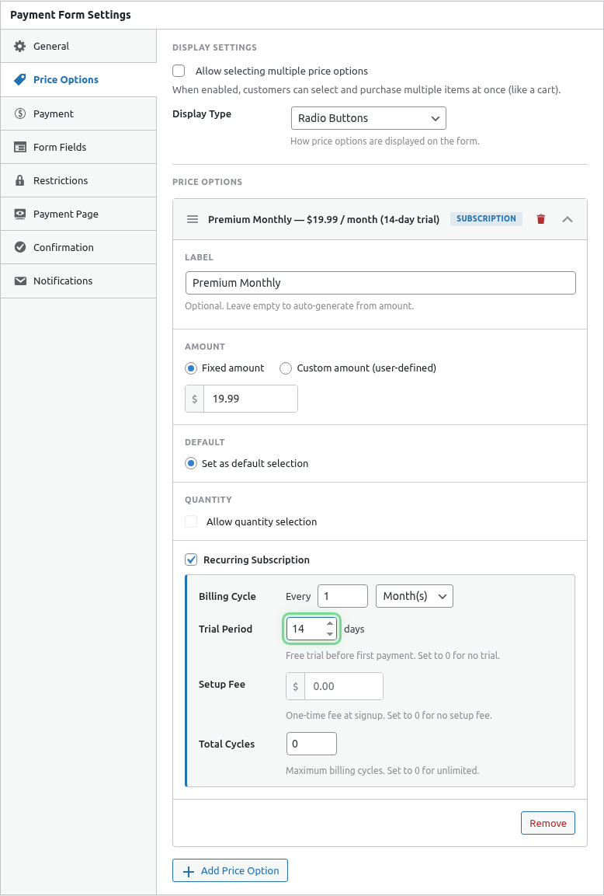Screen dimensions: 604x896
Task: Click the Label text field
Action: point(380,283)
